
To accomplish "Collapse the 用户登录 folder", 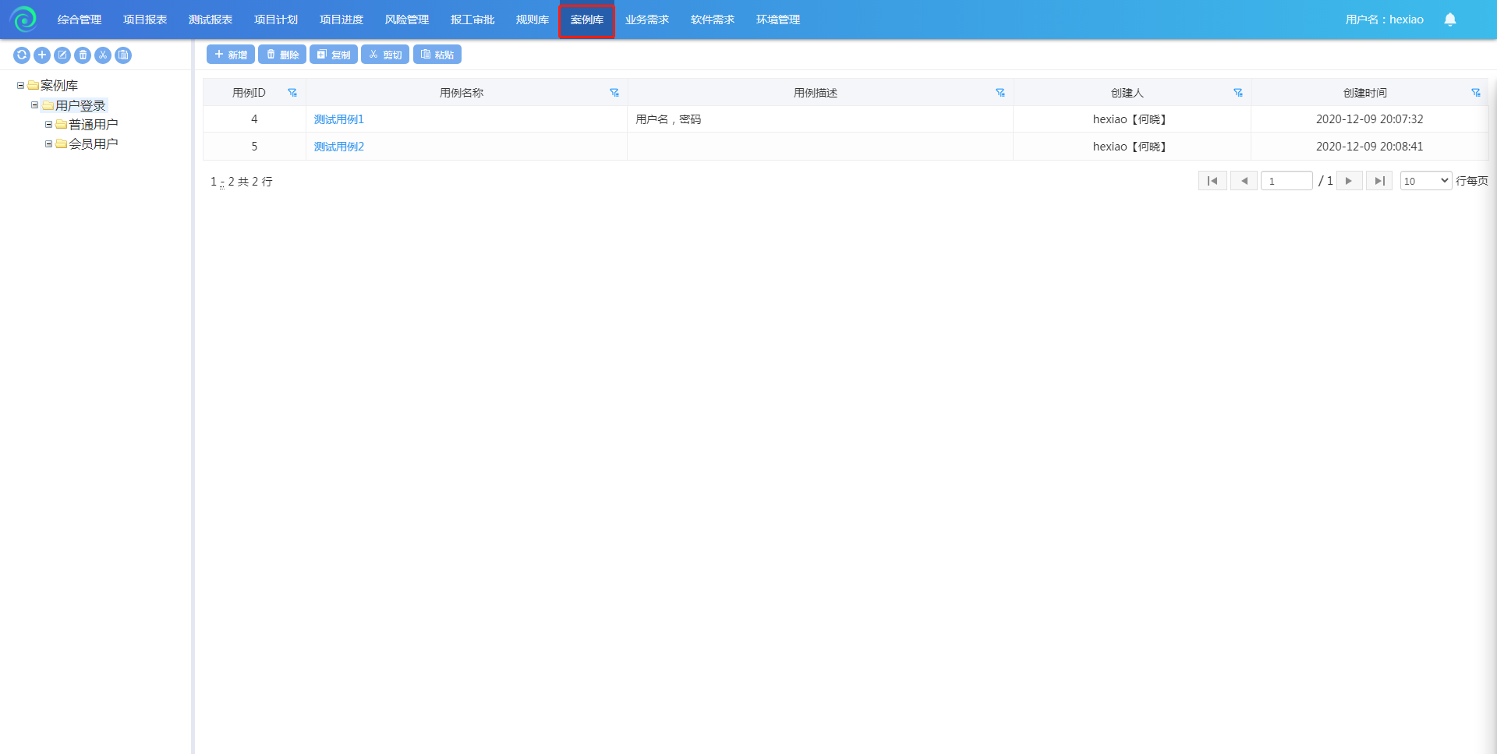I will pyautogui.click(x=34, y=105).
